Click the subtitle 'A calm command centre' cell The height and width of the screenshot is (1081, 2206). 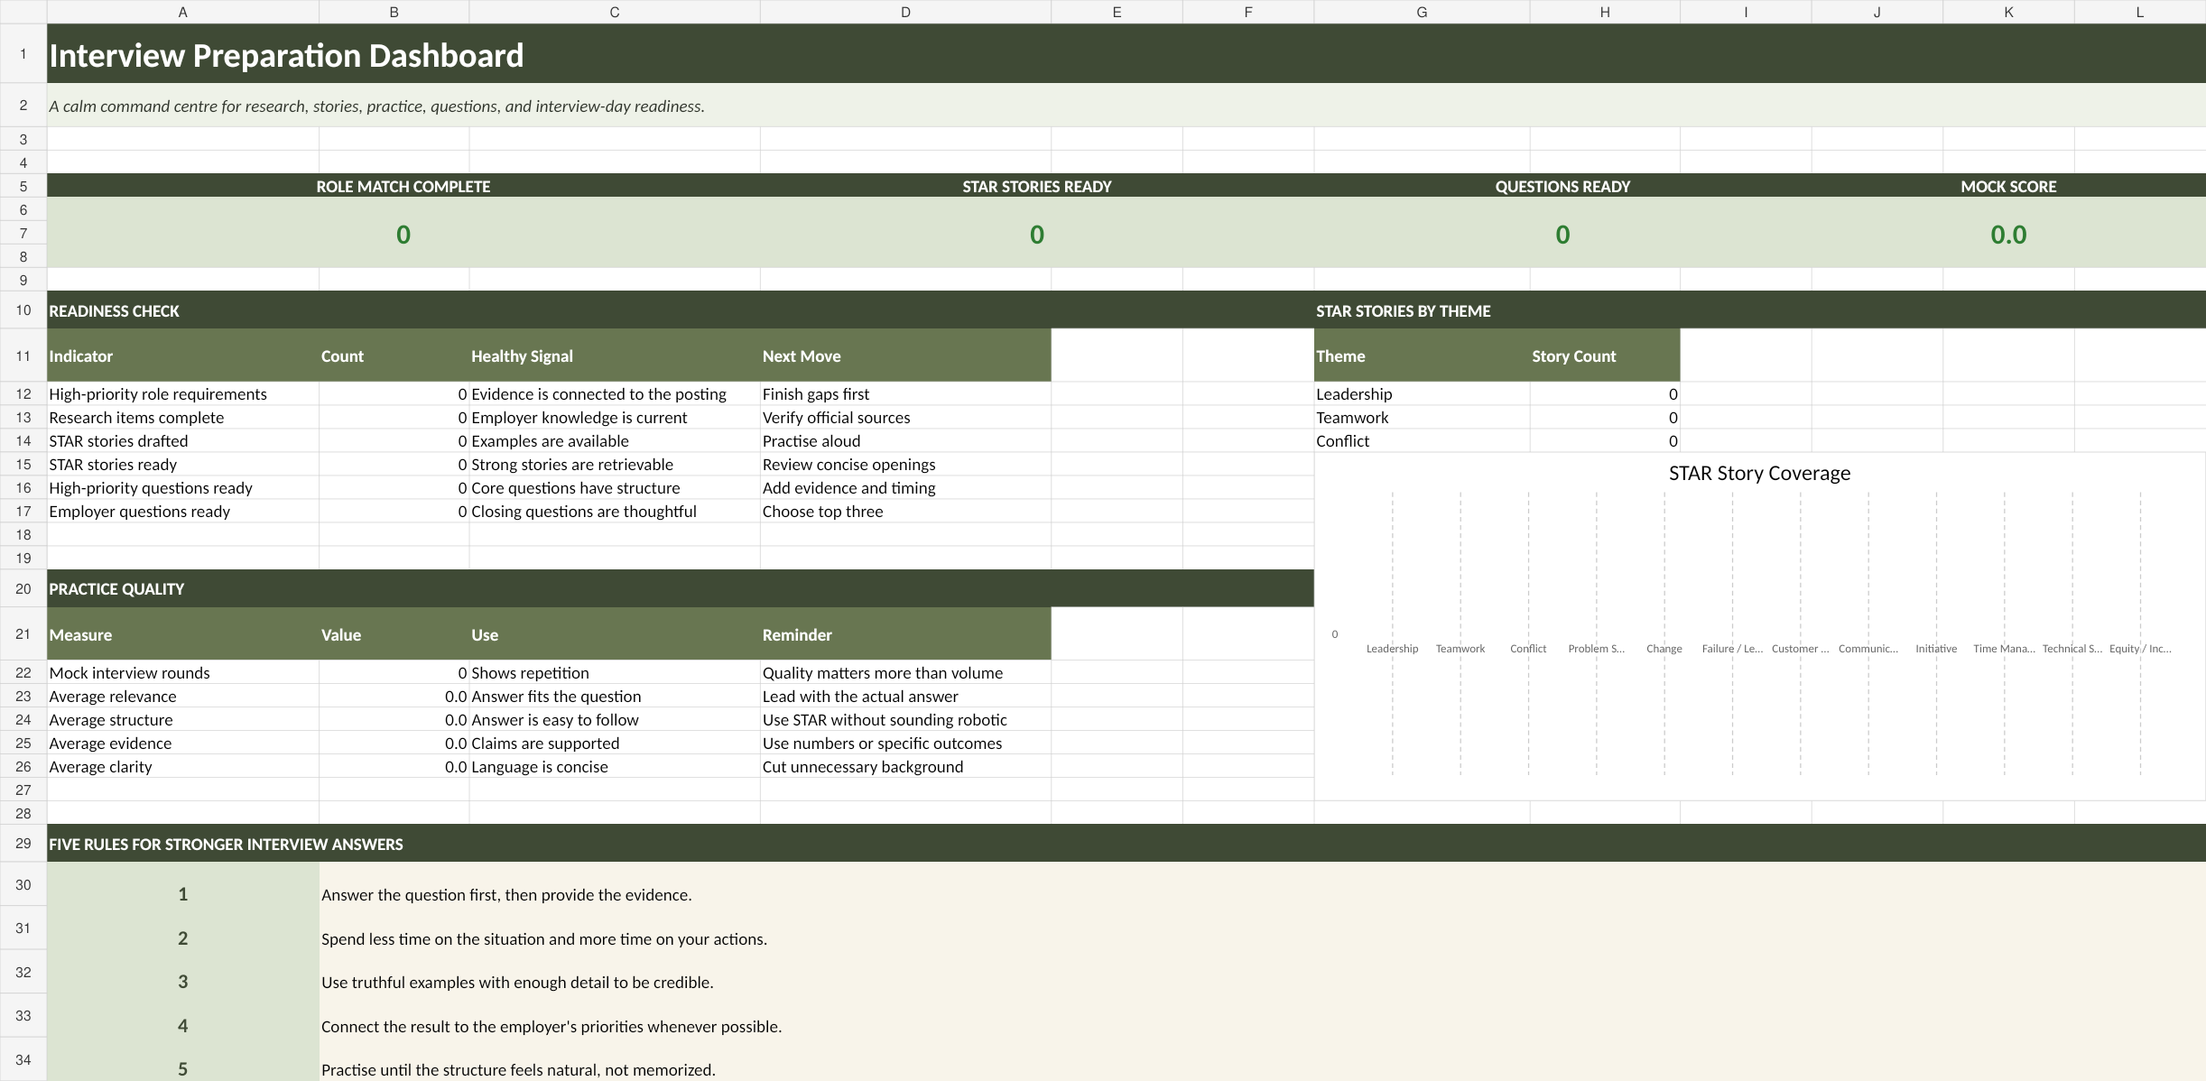click(x=1126, y=106)
